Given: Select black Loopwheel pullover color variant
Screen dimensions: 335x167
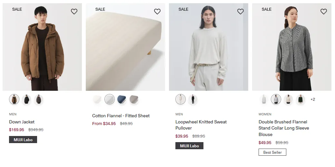Looking at the screenshot, I should coord(193,99).
